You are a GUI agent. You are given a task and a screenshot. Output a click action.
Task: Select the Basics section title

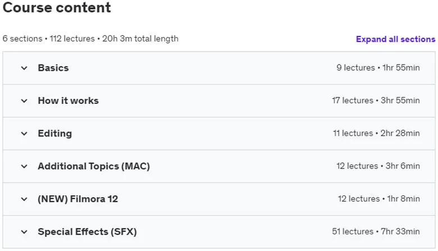tap(53, 68)
